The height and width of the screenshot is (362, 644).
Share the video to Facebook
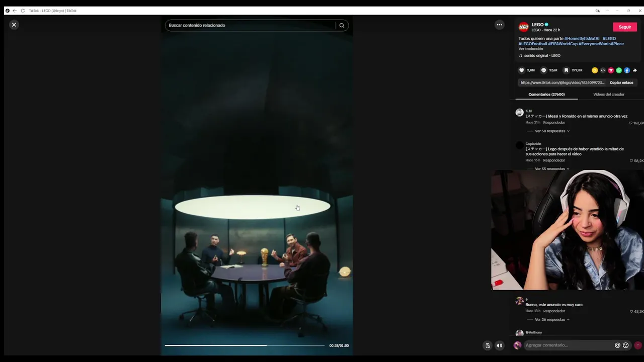click(x=627, y=70)
